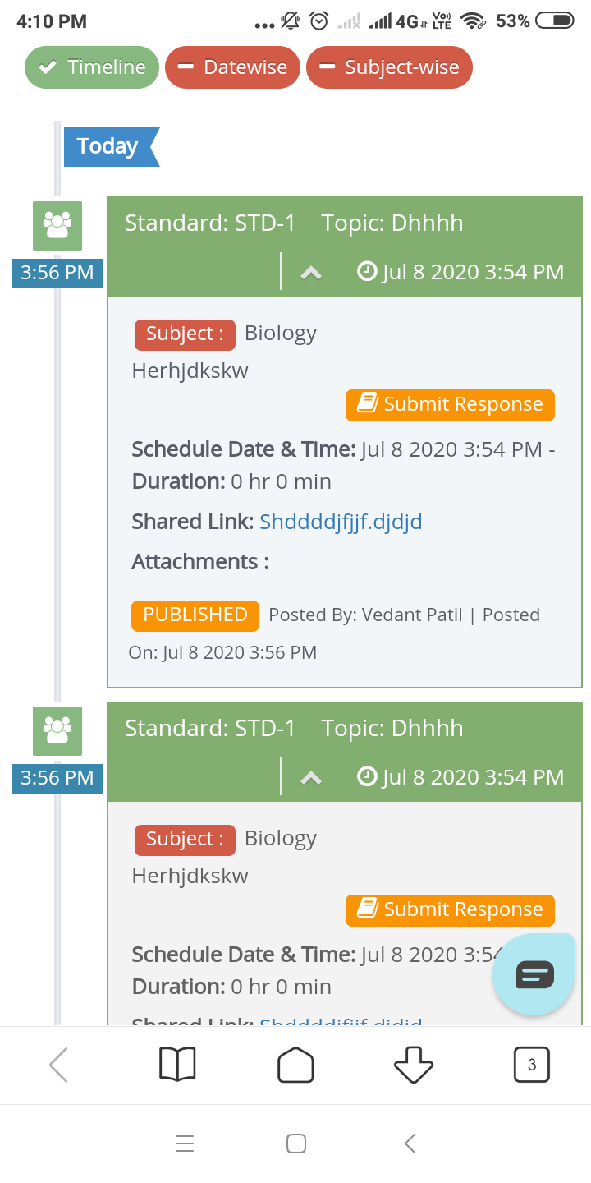The image size is (591, 1183).
Task: Collapse the second Dhhhh post card
Action: (311, 778)
